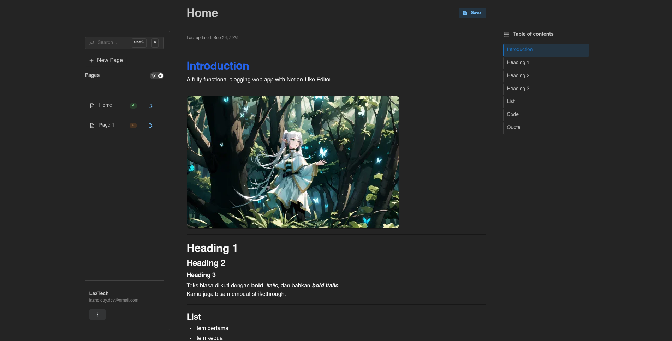Click the edit icon for Home page

tap(150, 106)
